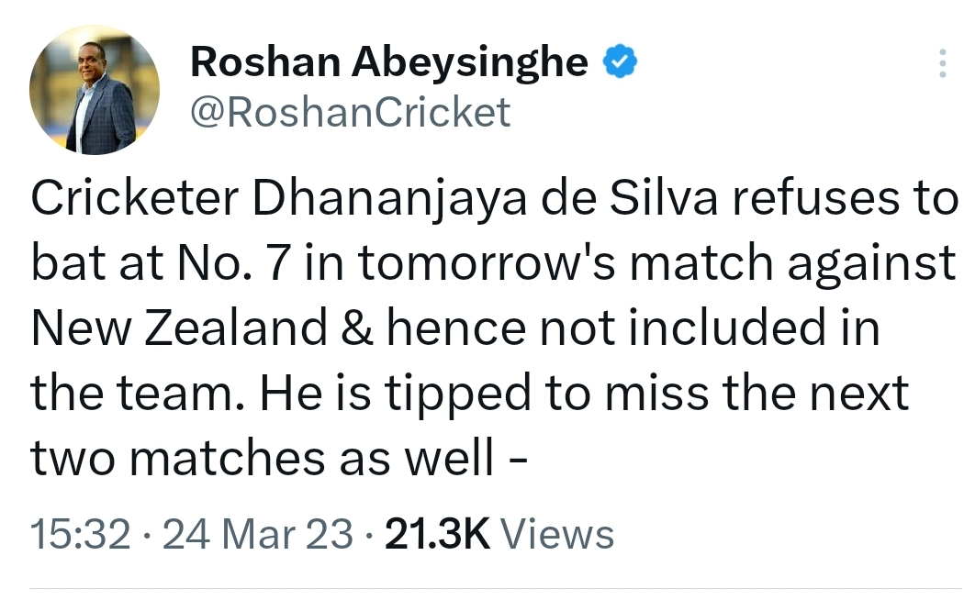964x600 pixels.
Task: Click the blue verified badge icon
Action: coord(620,62)
